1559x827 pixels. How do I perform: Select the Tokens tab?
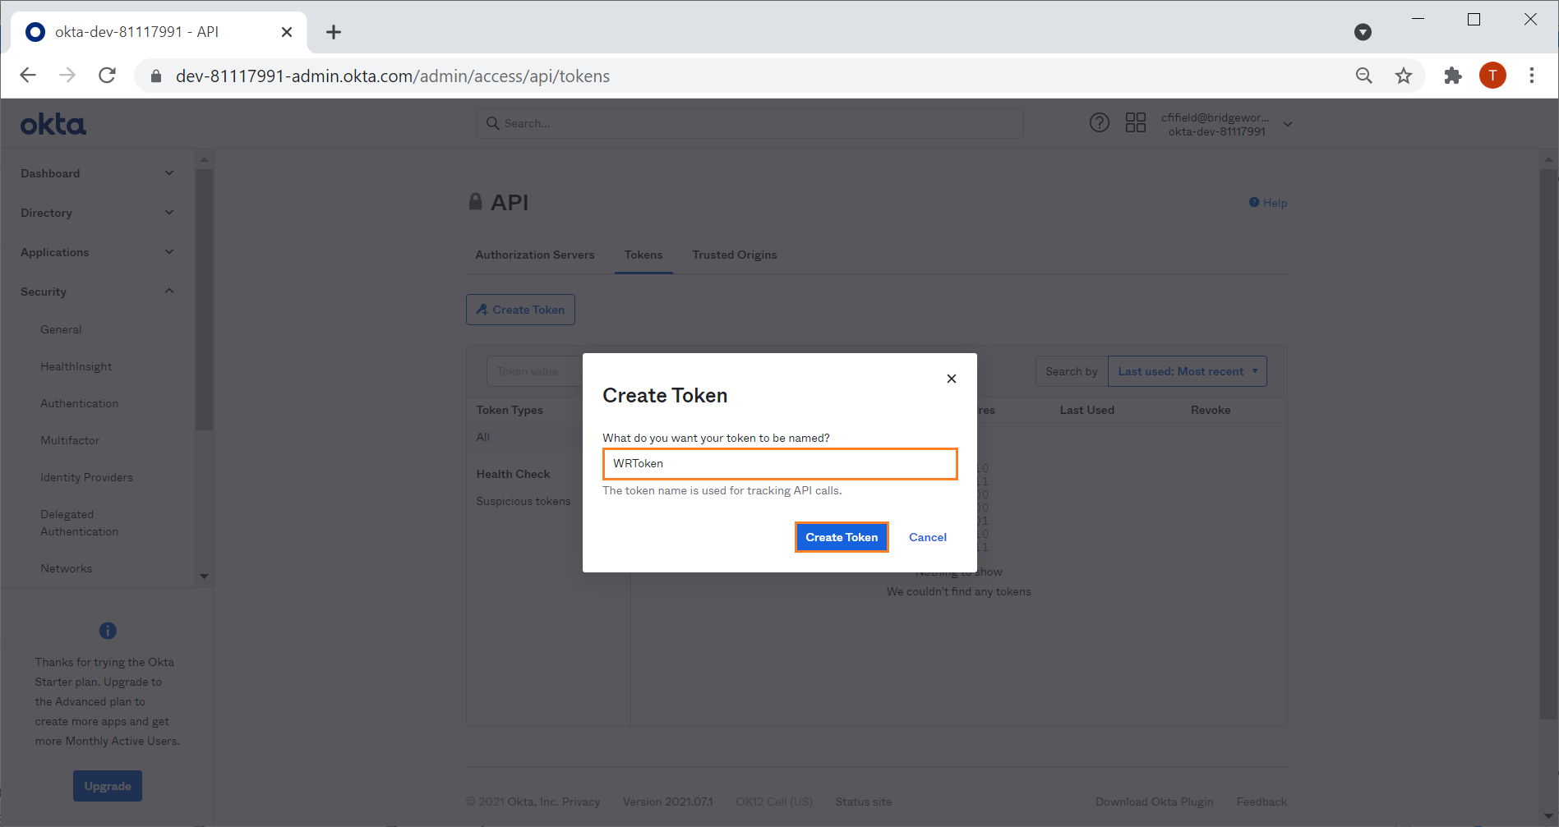[643, 255]
